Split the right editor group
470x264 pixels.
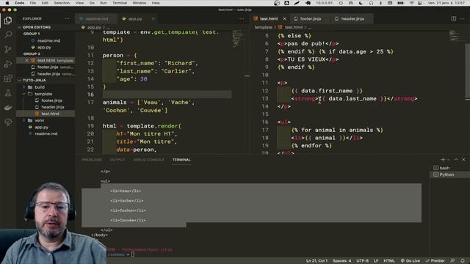pyautogui.click(x=454, y=18)
